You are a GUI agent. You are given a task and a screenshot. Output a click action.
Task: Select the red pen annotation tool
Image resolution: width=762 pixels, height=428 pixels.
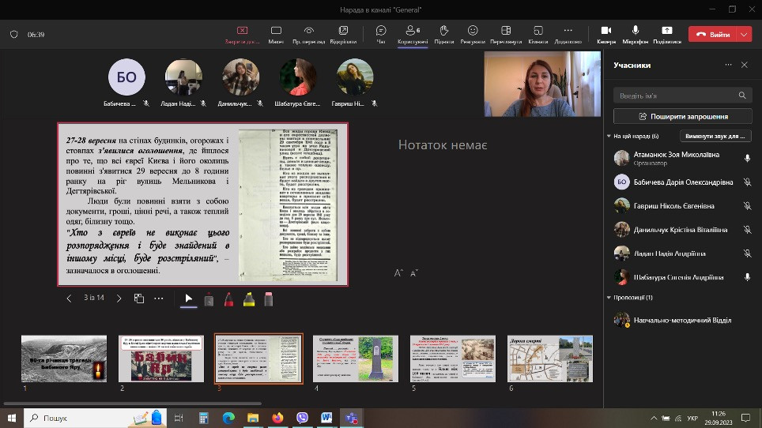pos(228,299)
